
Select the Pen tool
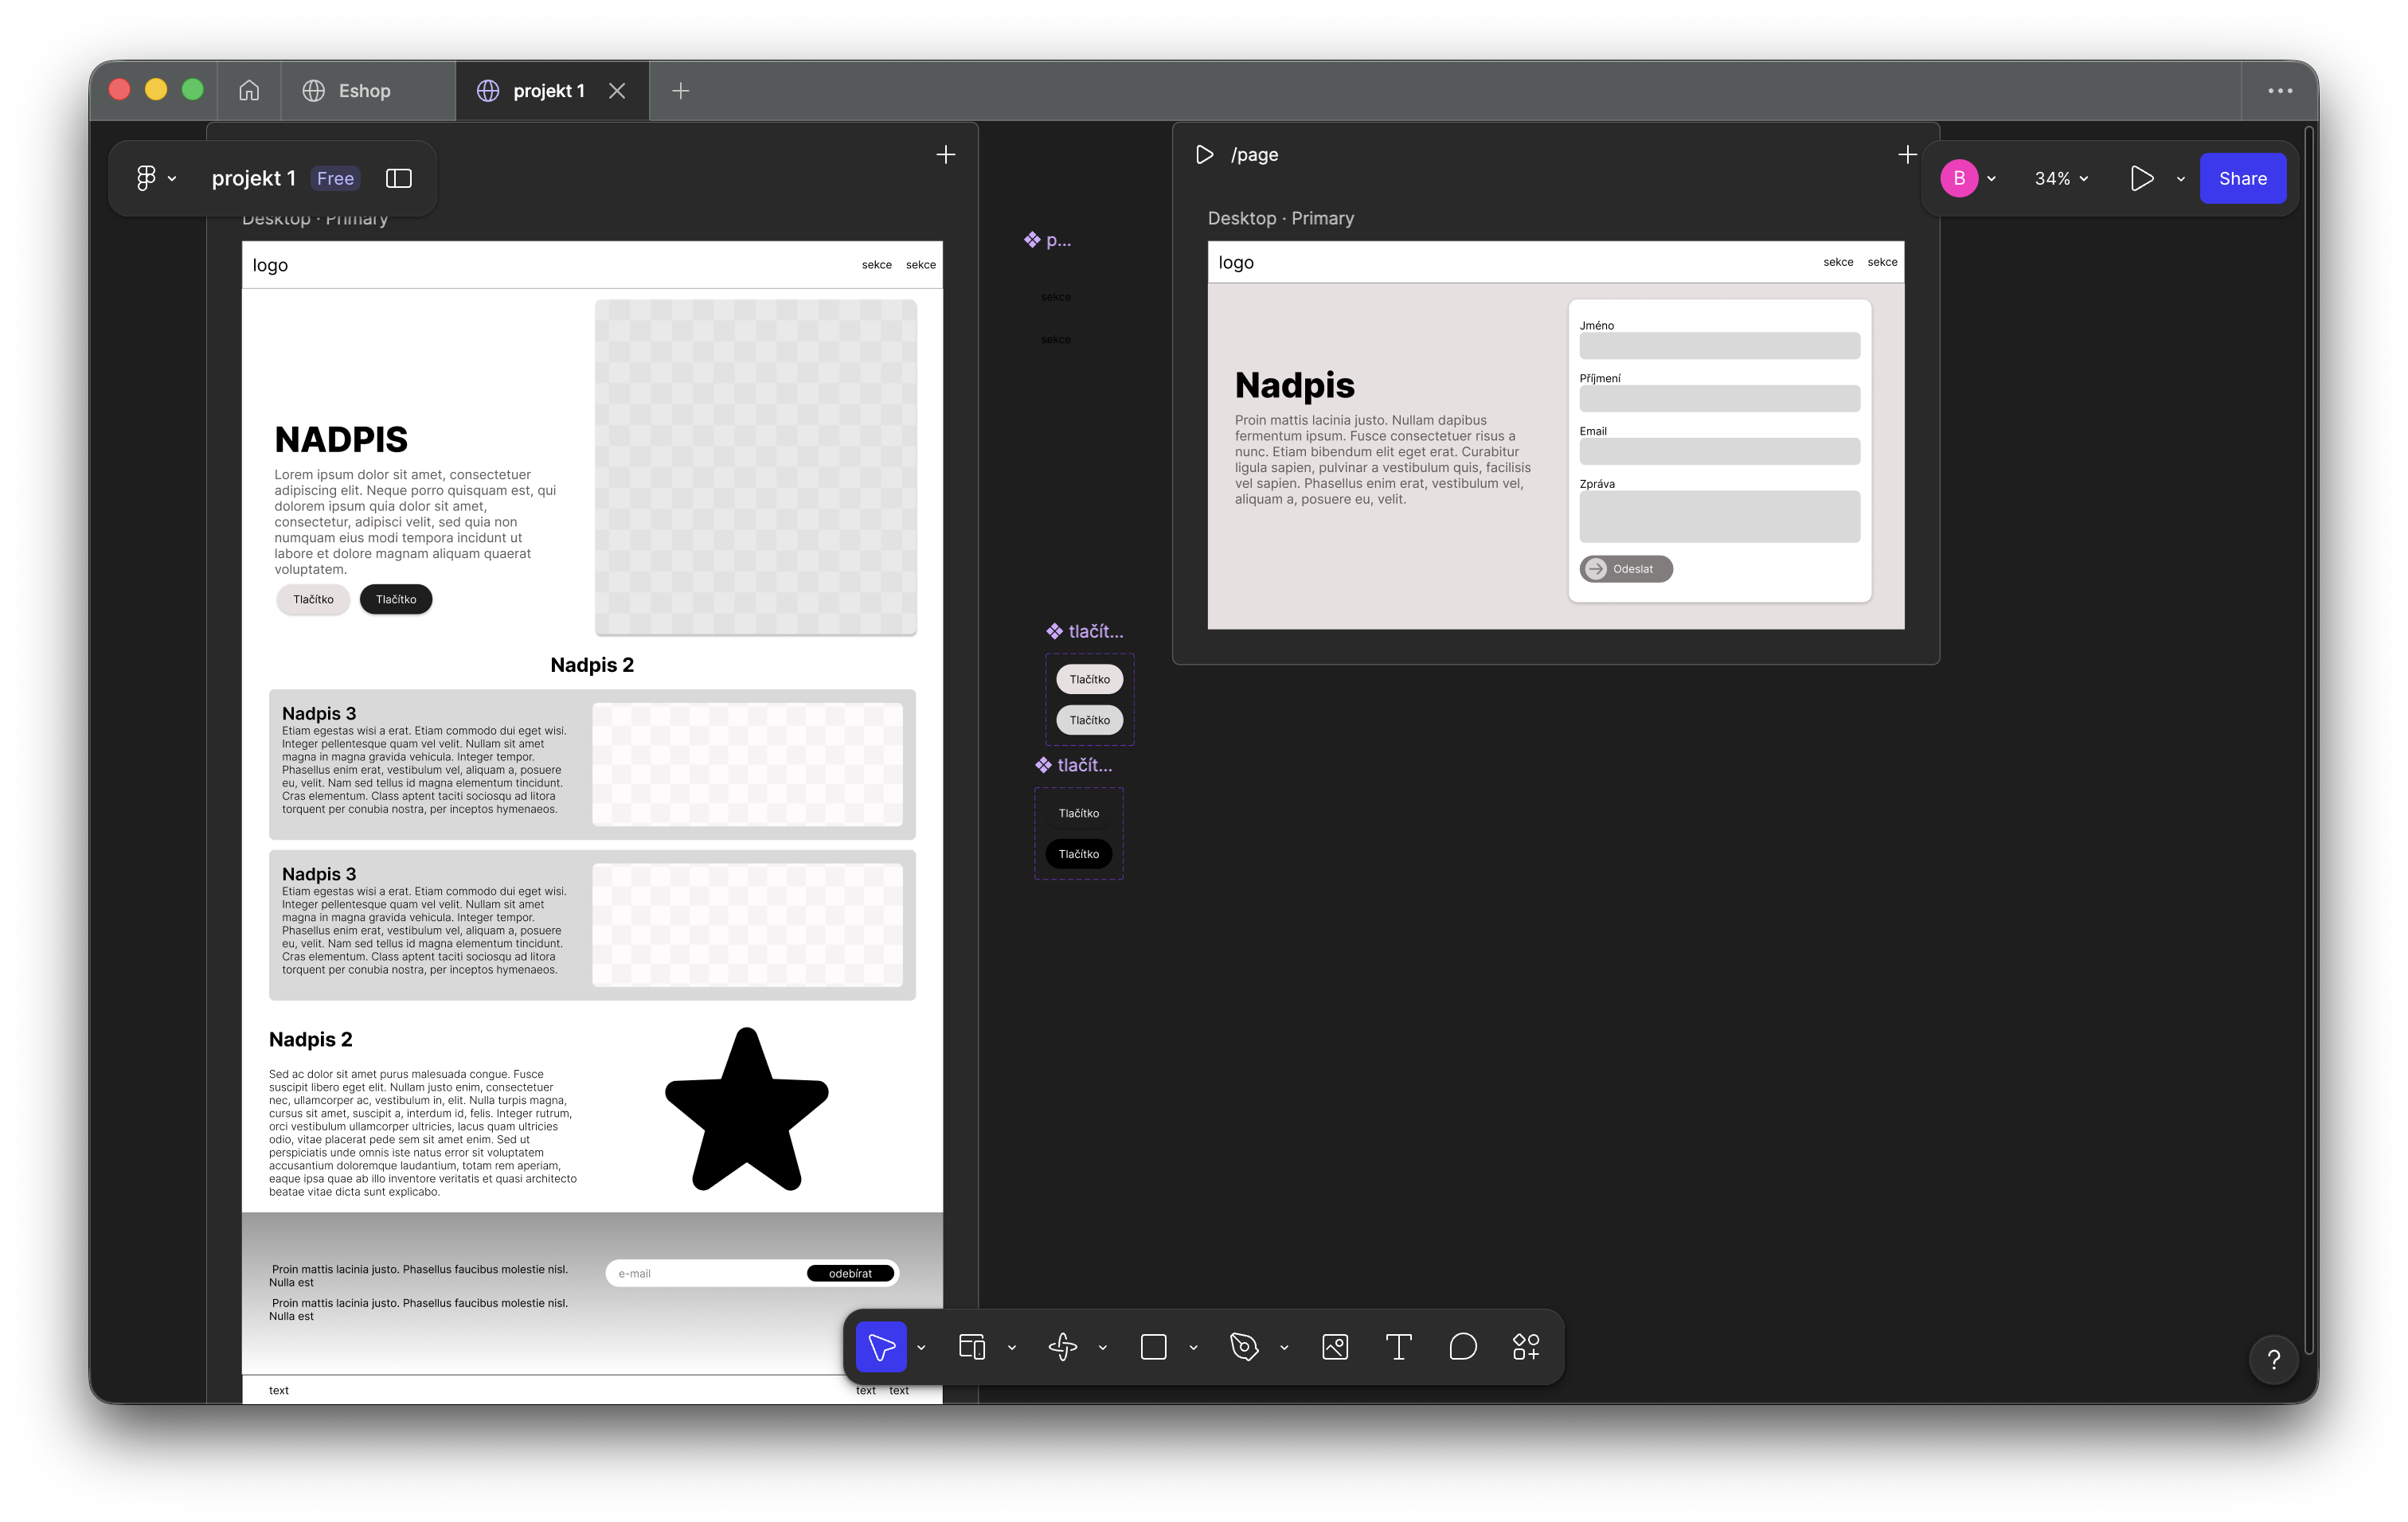[1244, 1346]
